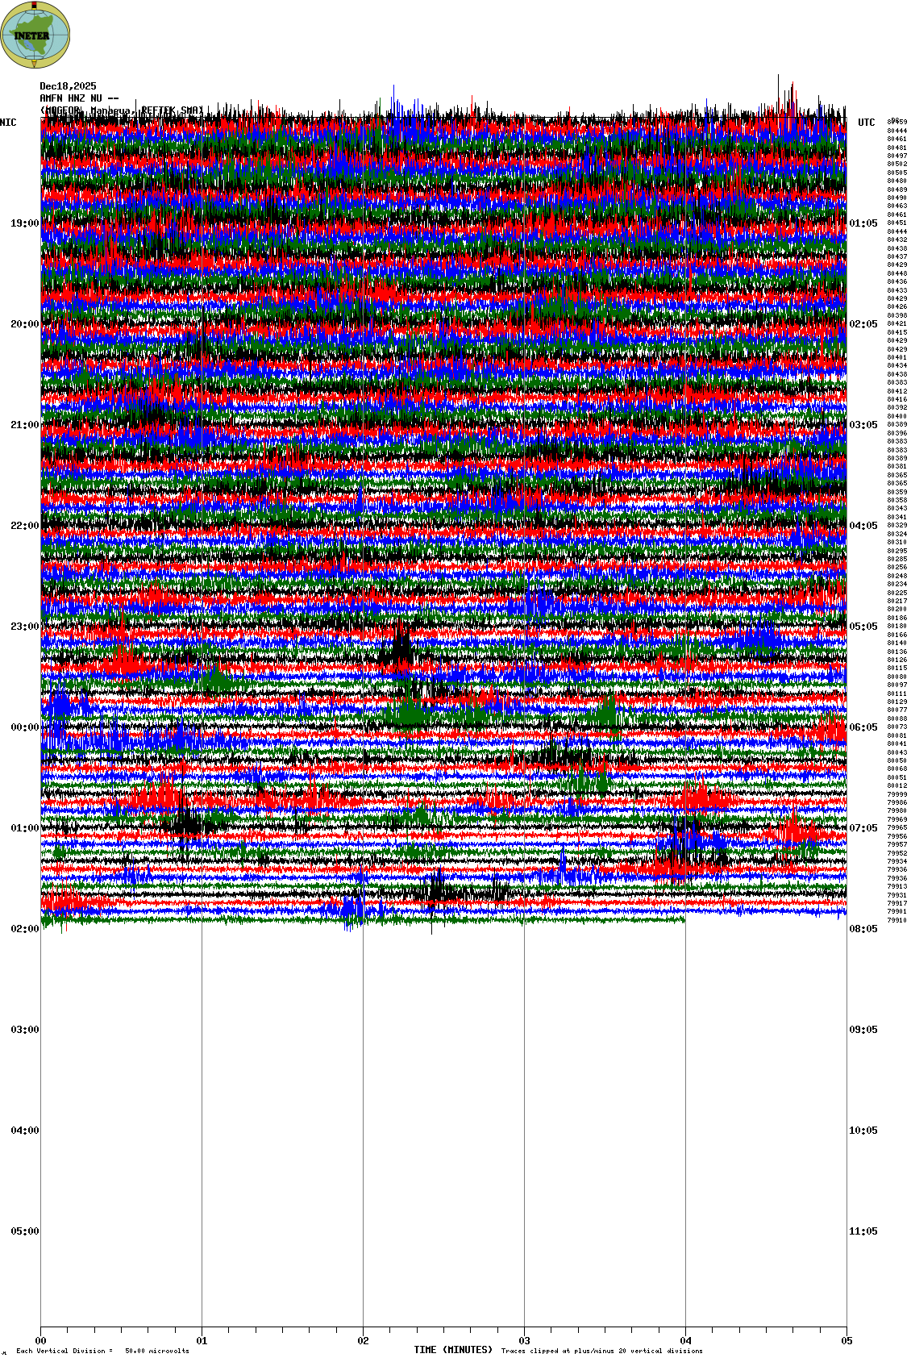Click the UTC timezone label

coord(866,123)
